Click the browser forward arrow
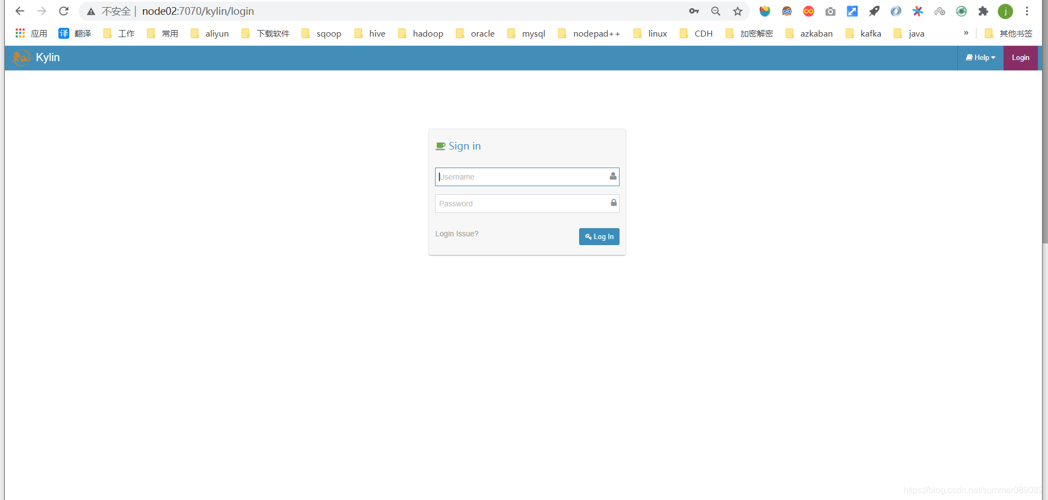 point(42,11)
